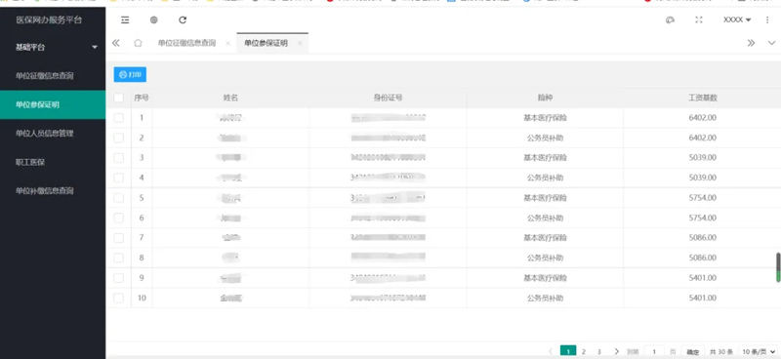Open 单位人员信息管理 in the sidebar
Image resolution: width=781 pixels, height=359 pixels.
(53, 134)
